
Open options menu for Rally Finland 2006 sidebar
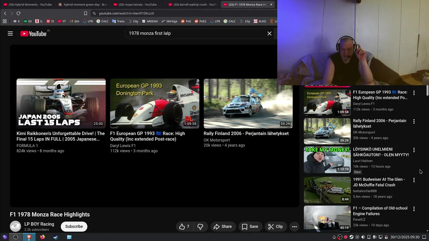(x=414, y=122)
